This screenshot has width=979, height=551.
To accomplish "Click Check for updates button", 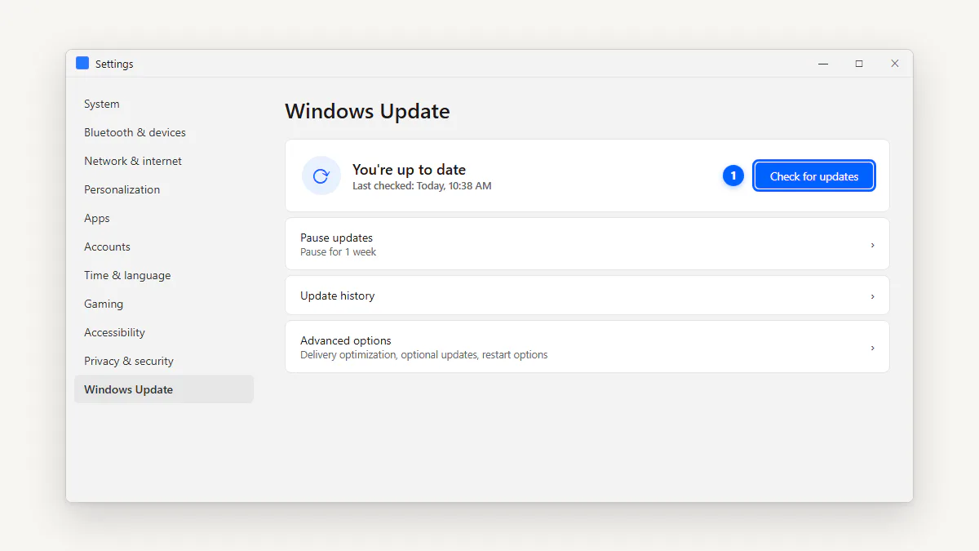I will click(x=814, y=176).
